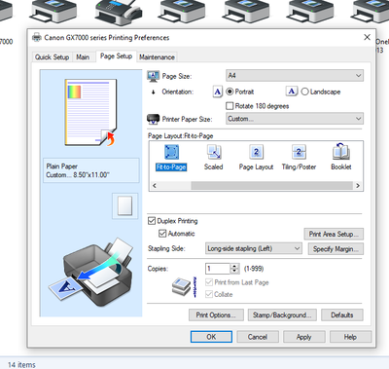Click the Portrait orientation A icon
The height and width of the screenshot is (369, 389).
(x=218, y=92)
